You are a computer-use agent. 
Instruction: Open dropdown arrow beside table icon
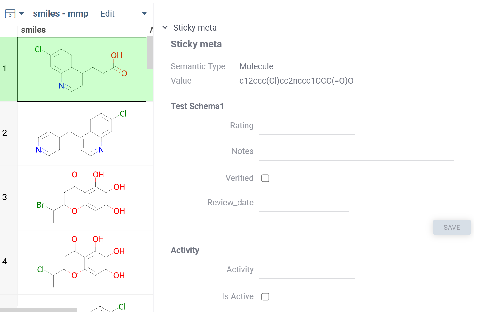click(x=22, y=14)
